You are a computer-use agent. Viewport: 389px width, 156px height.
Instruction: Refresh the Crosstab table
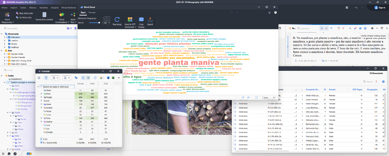95,78
